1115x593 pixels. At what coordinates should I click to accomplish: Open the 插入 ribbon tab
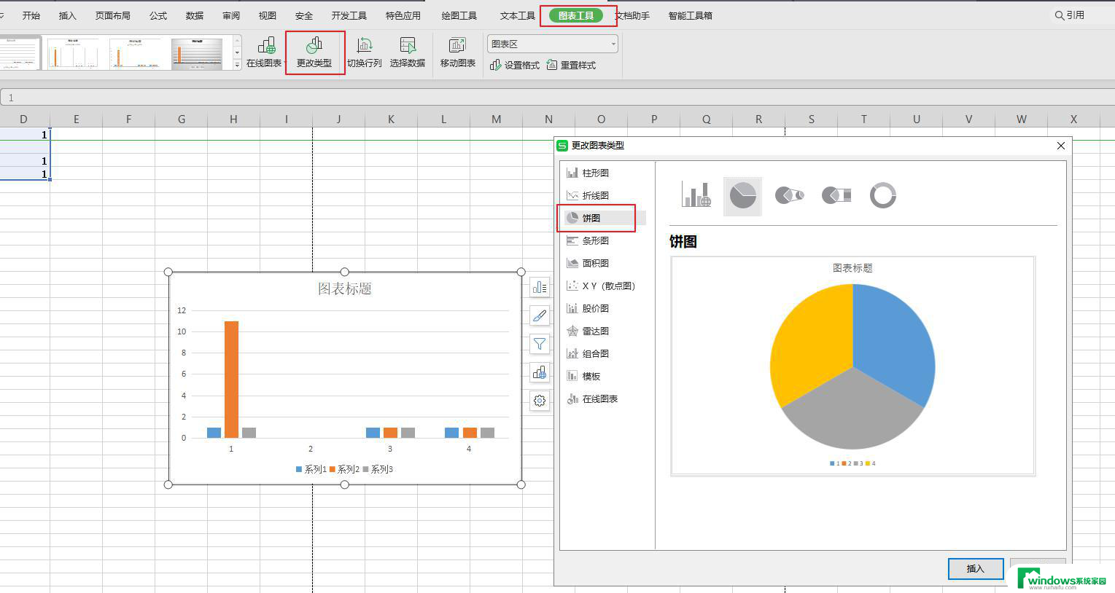click(x=67, y=15)
